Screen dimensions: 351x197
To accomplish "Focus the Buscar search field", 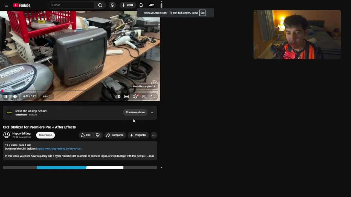I will click(x=71, y=5).
